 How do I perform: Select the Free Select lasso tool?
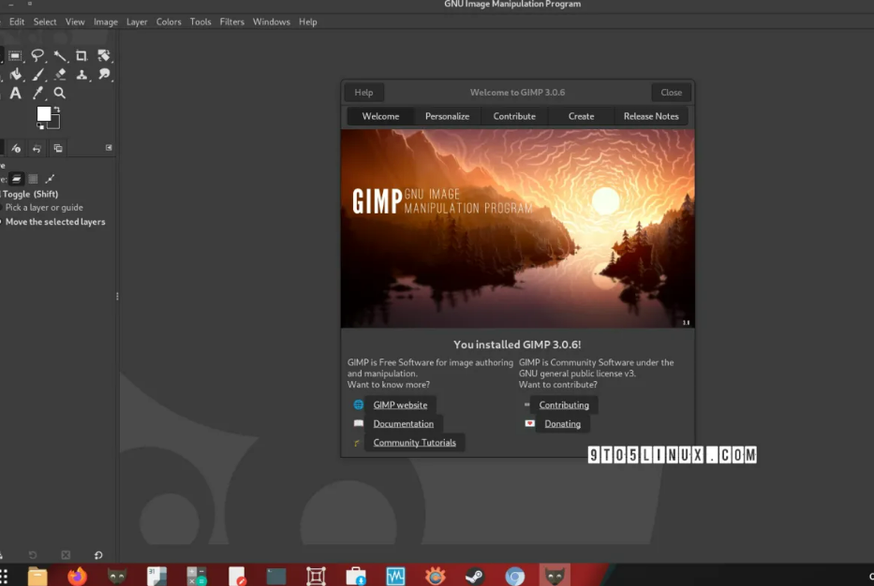point(37,56)
